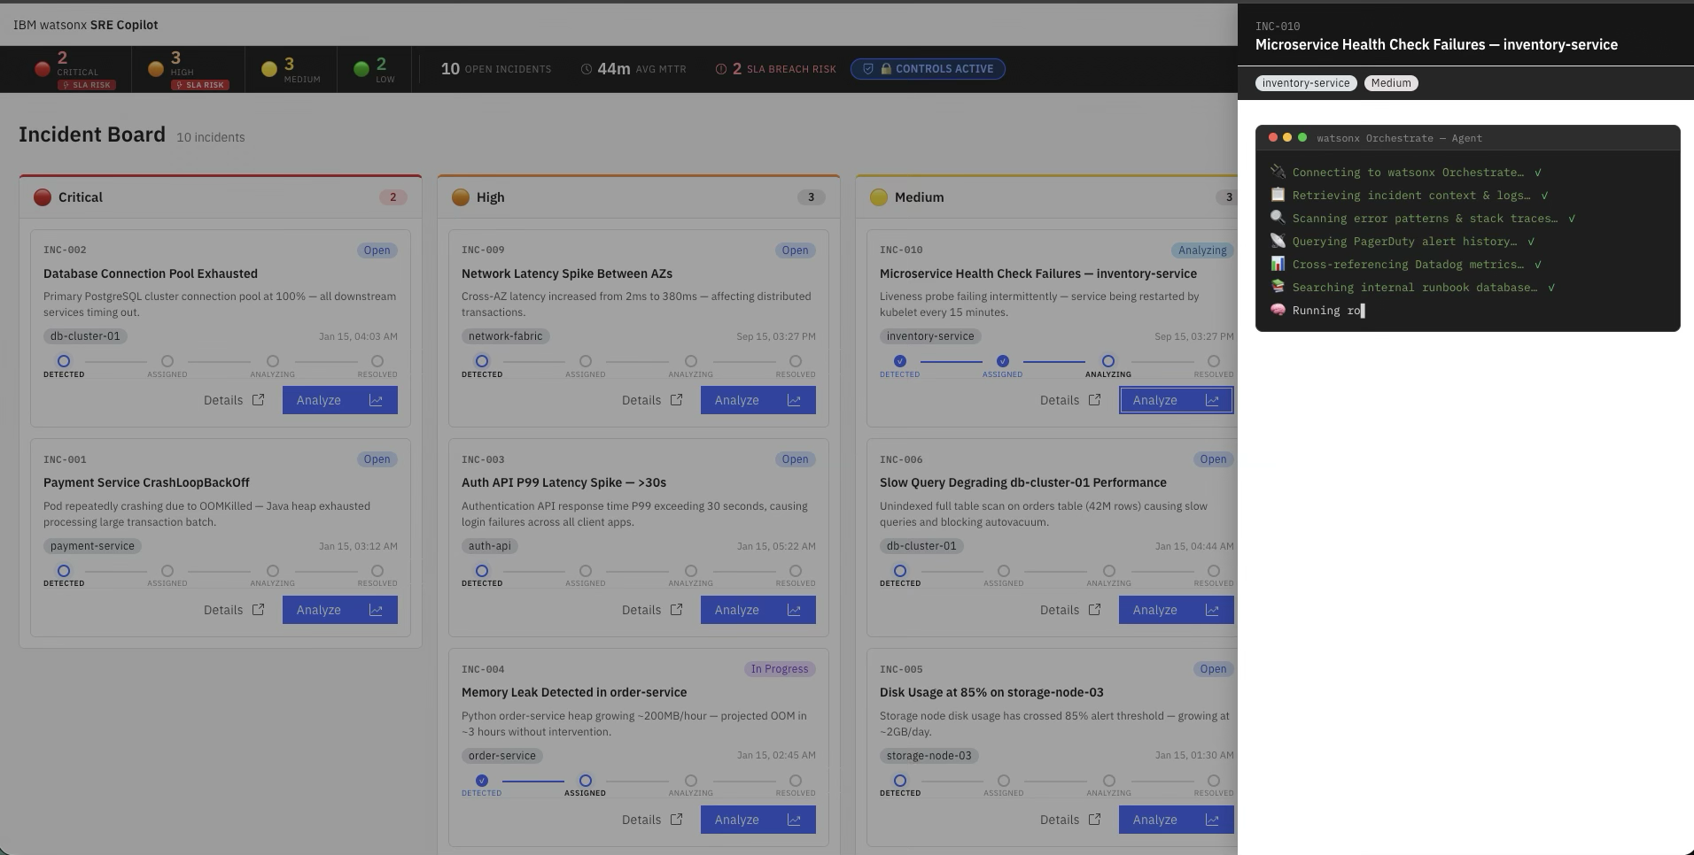Image resolution: width=1694 pixels, height=855 pixels.
Task: Click Analyze for INC-006 Slow Query
Action: (x=1176, y=610)
